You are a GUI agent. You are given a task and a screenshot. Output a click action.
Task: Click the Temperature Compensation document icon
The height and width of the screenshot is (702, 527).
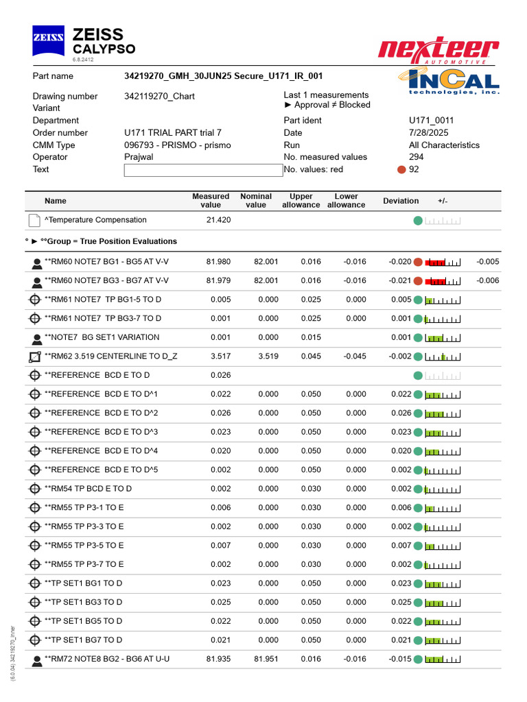pyautogui.click(x=34, y=220)
